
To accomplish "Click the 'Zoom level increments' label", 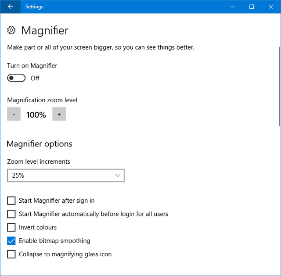I will (x=39, y=161).
